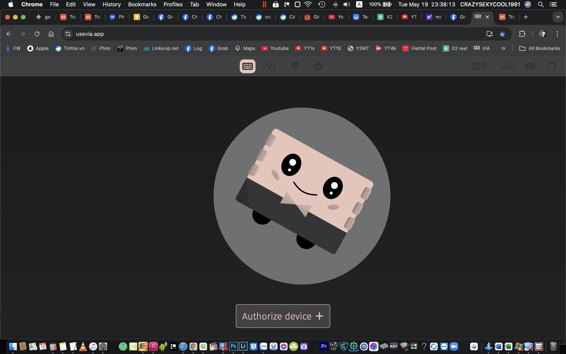566x354 pixels.
Task: Launch Premiere Pro from the Dock
Action: tap(324, 346)
